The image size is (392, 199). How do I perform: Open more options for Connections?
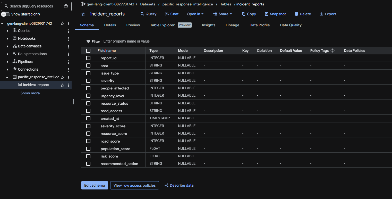pos(69,70)
